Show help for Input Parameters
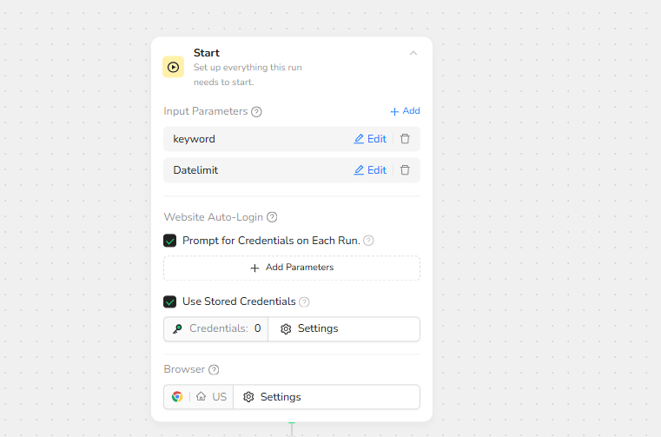 [x=256, y=111]
